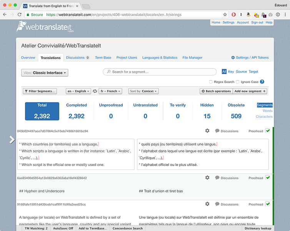Open Regex Search help question icon
290x231 pixels.
(262, 82)
